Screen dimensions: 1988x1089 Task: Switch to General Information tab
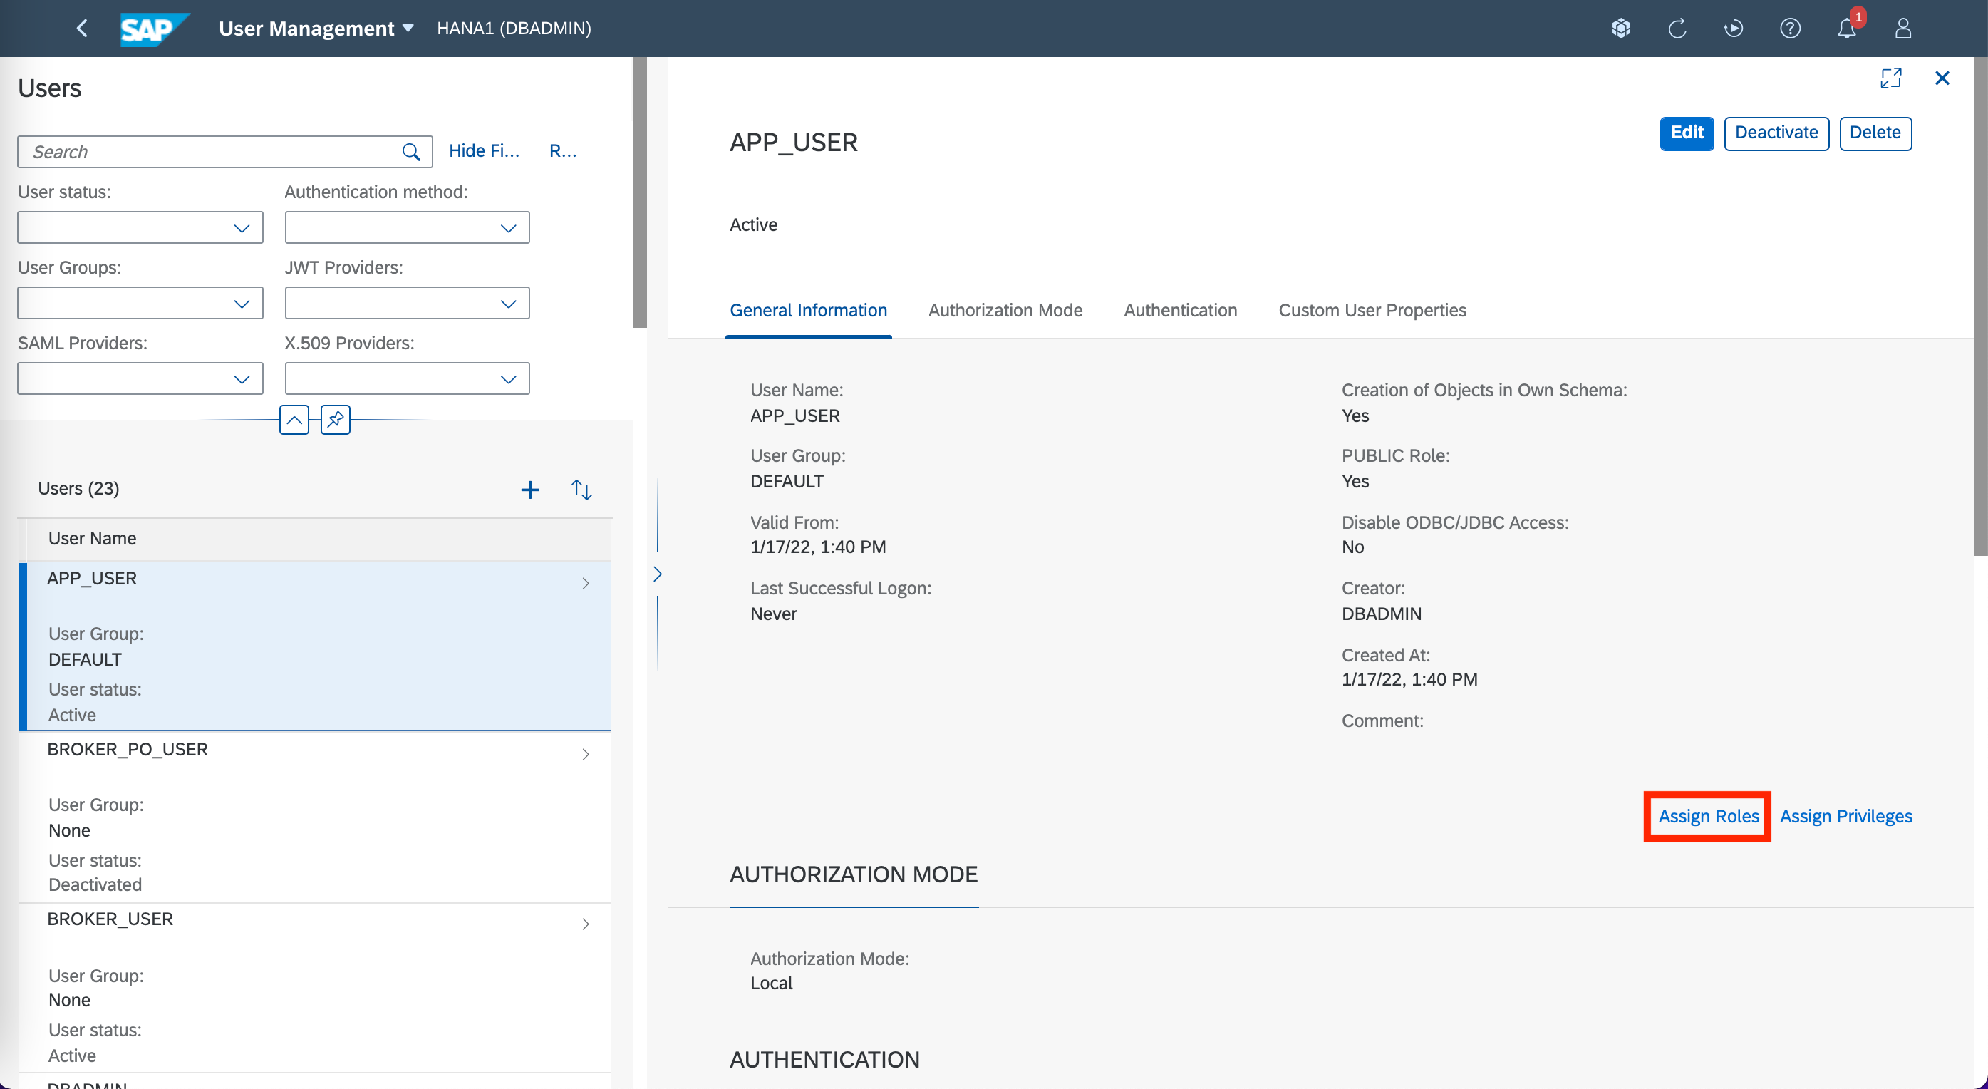[808, 310]
